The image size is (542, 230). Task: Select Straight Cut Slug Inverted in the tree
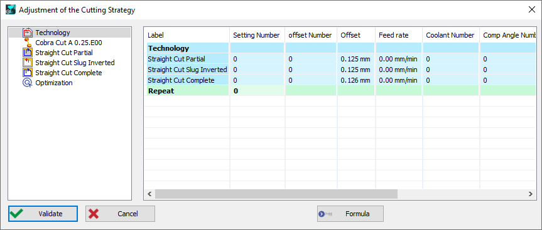75,63
